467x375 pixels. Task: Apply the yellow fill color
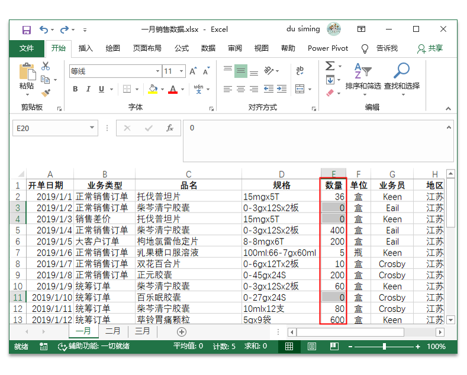pyautogui.click(x=153, y=89)
